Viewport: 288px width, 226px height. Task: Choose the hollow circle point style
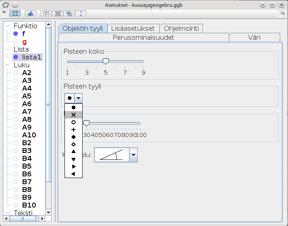[74, 122]
